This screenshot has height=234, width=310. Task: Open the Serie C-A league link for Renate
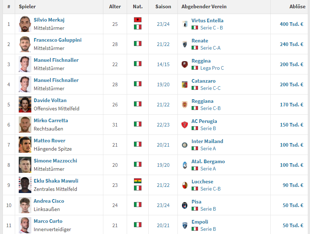tap(210, 48)
